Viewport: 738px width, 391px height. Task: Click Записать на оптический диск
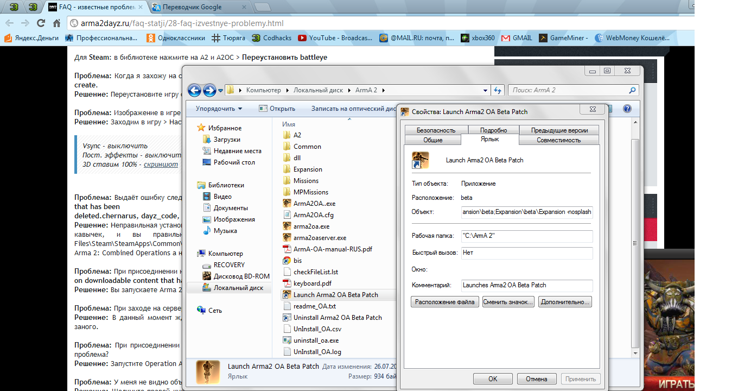coord(353,108)
